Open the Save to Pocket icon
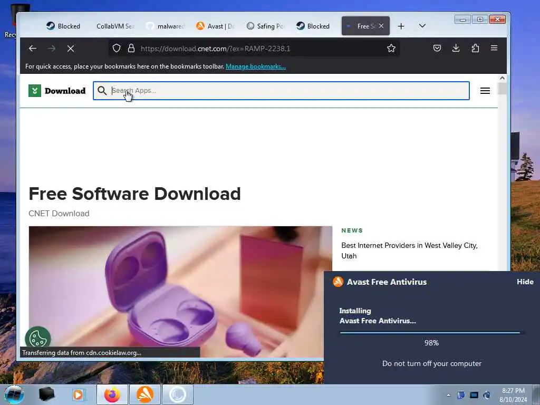The height and width of the screenshot is (405, 540). (437, 48)
